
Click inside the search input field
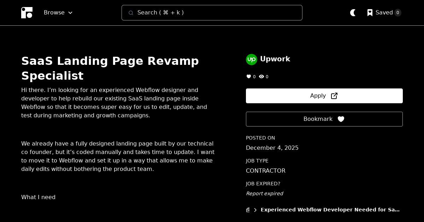(212, 13)
